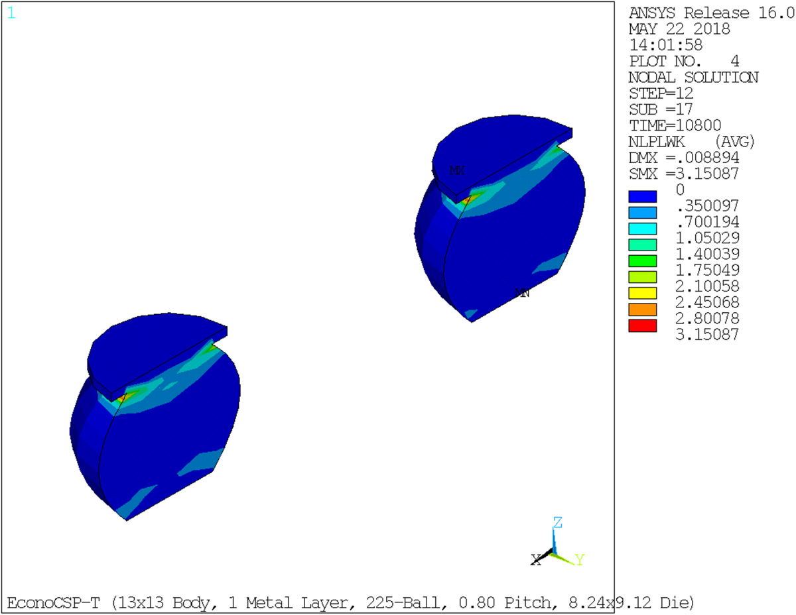Click the light blue .350097 legend swatch
The image size is (796, 615).
coord(643,213)
